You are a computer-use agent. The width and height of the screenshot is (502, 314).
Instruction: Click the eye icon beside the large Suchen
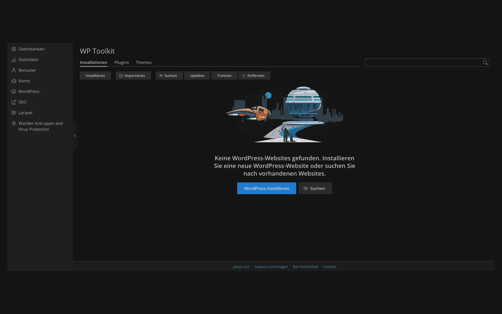306,188
